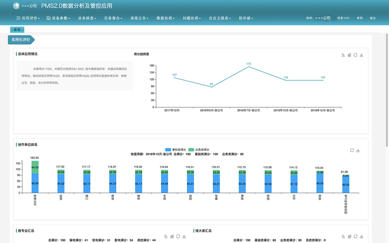Switch score trend chart to bar view
This screenshot has width=389, height=243.
349,55
